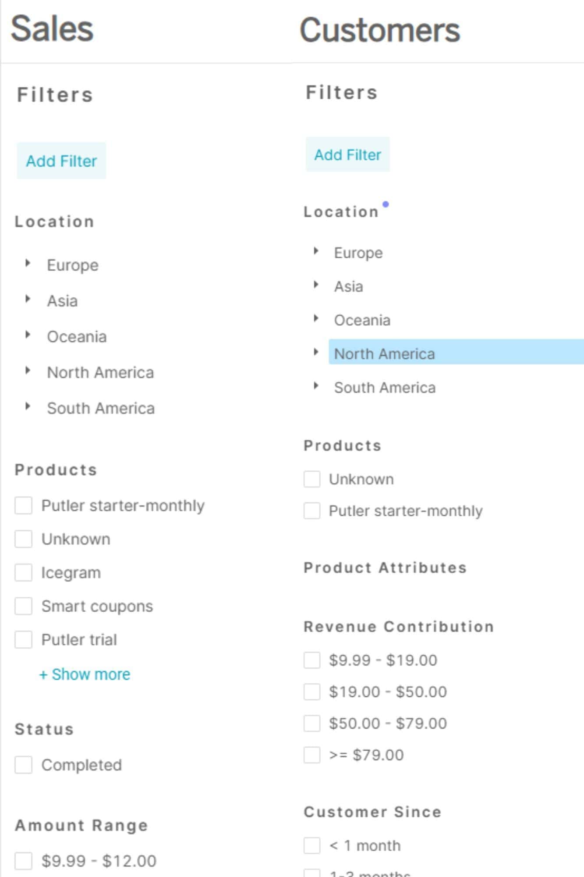Click Add Filter in Customers panel
This screenshot has height=877, width=584.
pyautogui.click(x=347, y=155)
